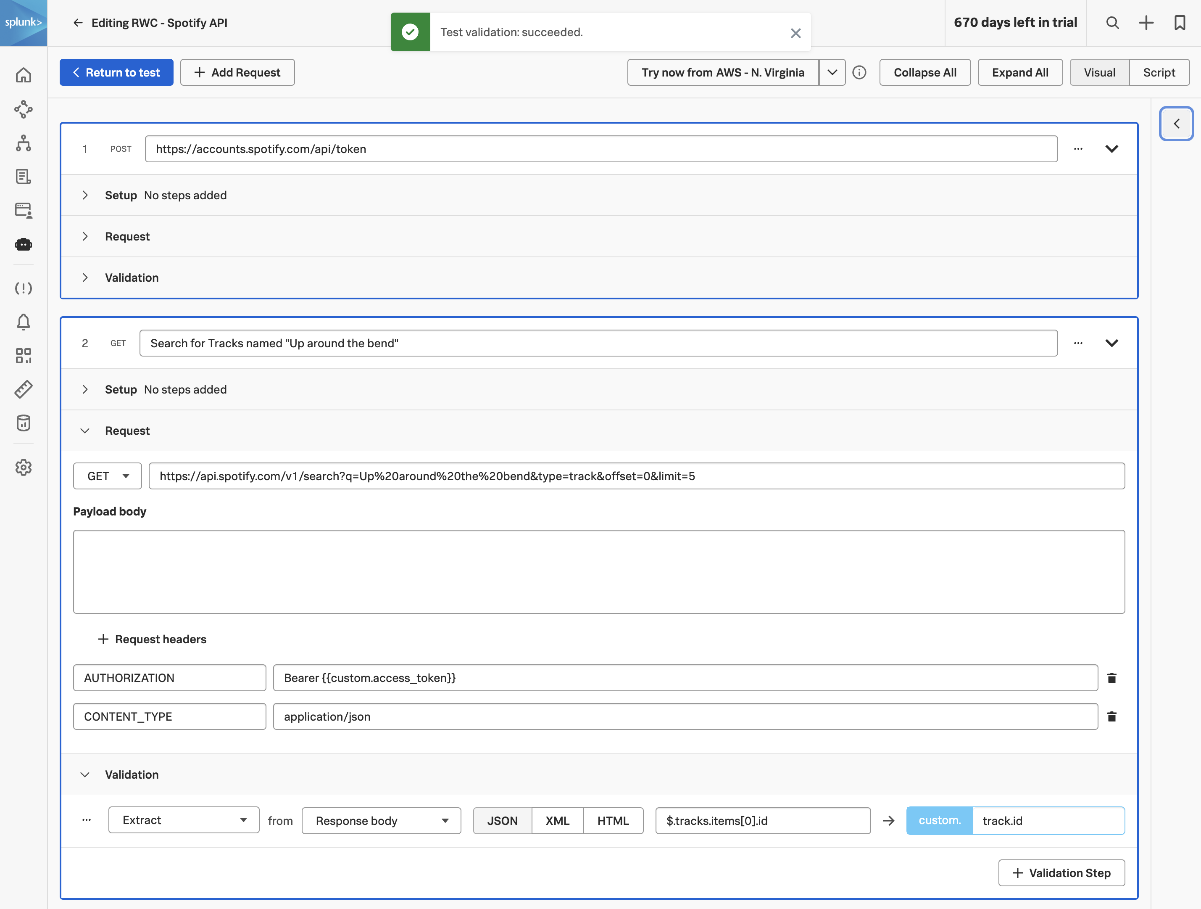The width and height of the screenshot is (1201, 909).
Task: Click the alerts exclamation icon in sidebar
Action: pos(24,288)
